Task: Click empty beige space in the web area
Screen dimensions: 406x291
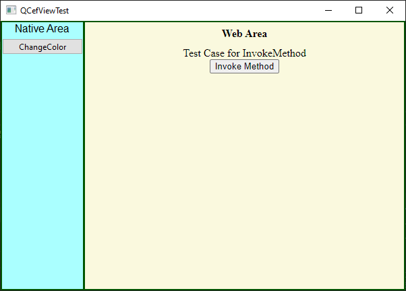Action: (x=244, y=181)
